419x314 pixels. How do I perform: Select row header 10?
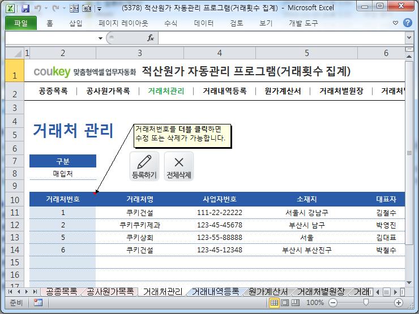click(15, 200)
